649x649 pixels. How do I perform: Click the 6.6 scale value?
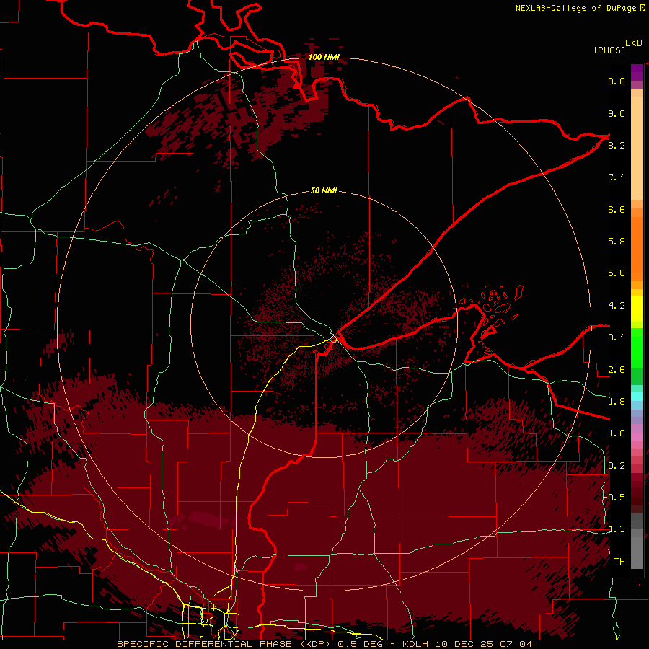tap(617, 209)
